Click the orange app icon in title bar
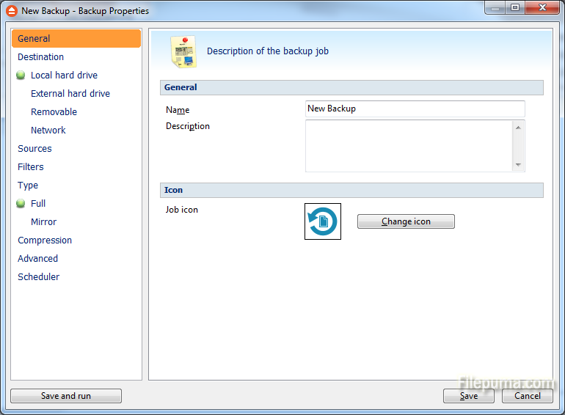 (x=12, y=11)
